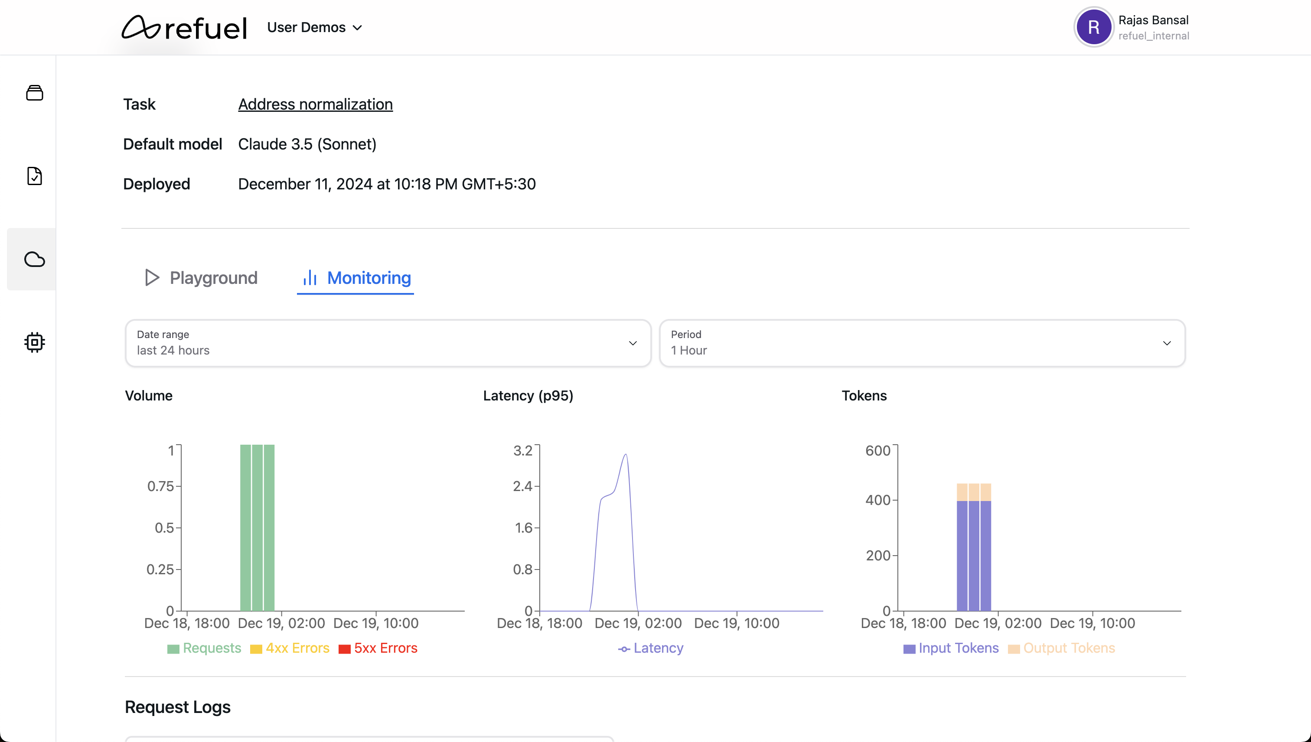Screen dimensions: 1311x742
Task: Select the Monitoring bar chart icon
Action: tap(311, 278)
